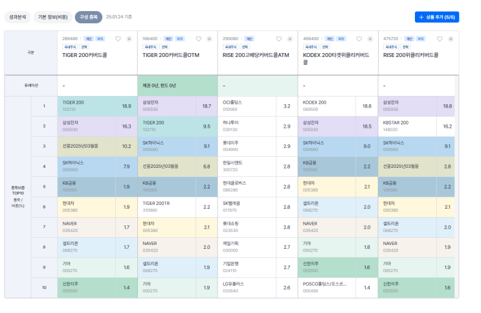Select KBSTAR 200 holding cell
Image resolution: width=481 pixels, height=313 pixels.
click(x=397, y=126)
